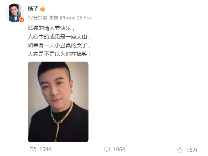Viewport: 208px width, 156px height.
Task: View the 1064 comments count
Action: tap(119, 150)
